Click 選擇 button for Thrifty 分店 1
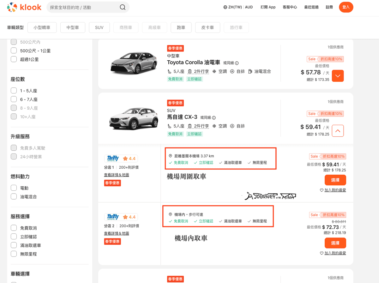This screenshot has height=283, width=379. click(335, 180)
